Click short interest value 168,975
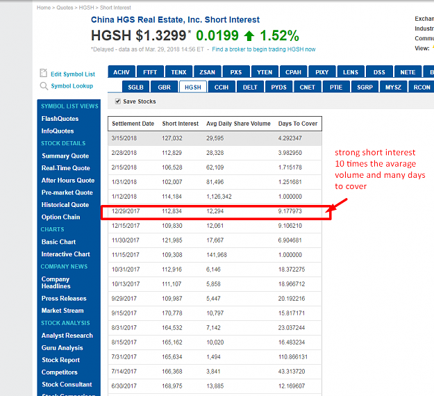Screen dimensions: 434x396 (172, 386)
